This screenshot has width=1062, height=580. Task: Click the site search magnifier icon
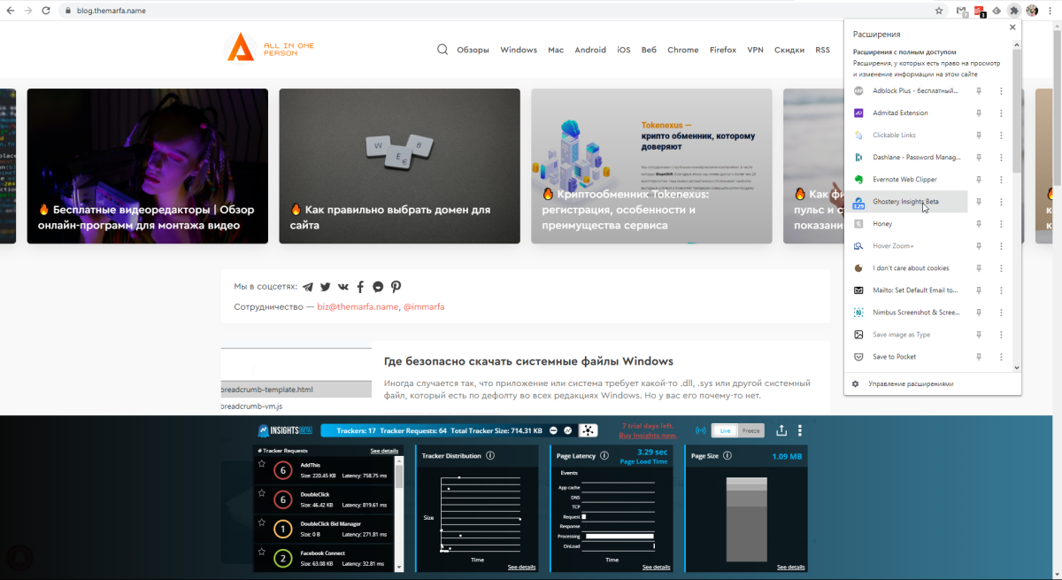tap(442, 50)
